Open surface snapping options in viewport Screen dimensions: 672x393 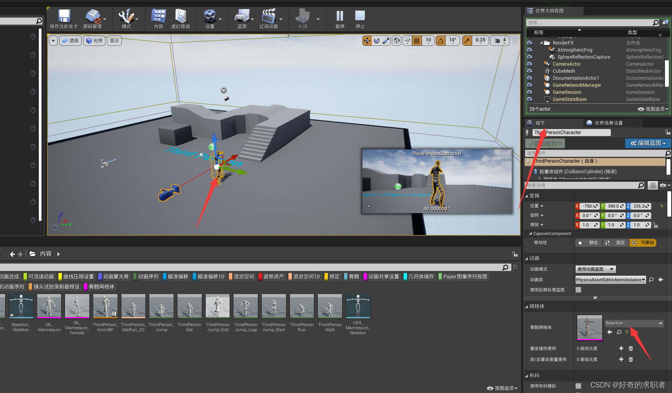[x=408, y=40]
